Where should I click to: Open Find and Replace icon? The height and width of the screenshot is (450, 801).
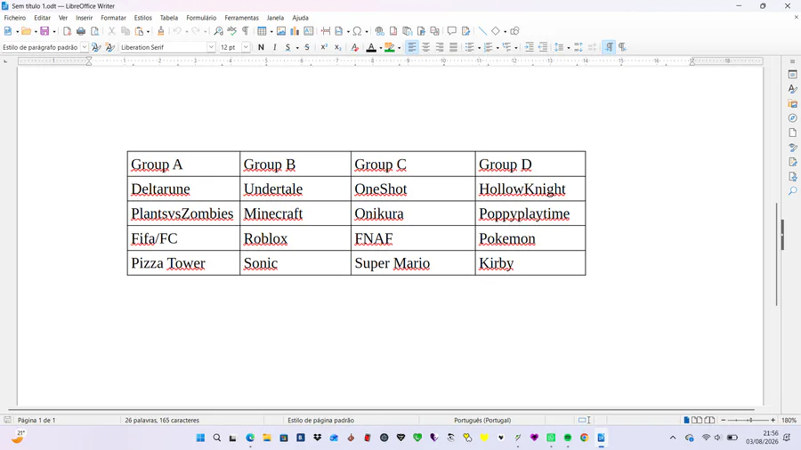(218, 31)
